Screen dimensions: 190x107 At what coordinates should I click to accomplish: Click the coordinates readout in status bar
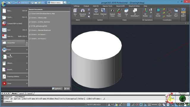point(94,105)
